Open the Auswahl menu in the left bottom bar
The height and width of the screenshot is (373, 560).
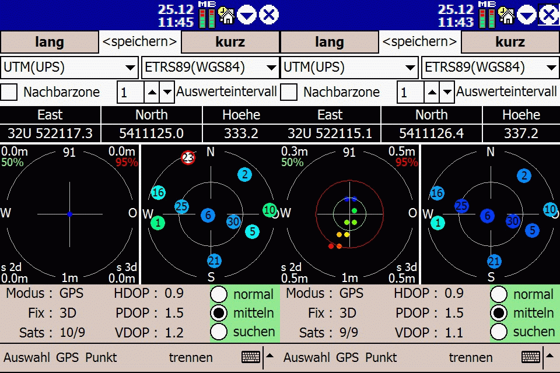[x=27, y=357]
